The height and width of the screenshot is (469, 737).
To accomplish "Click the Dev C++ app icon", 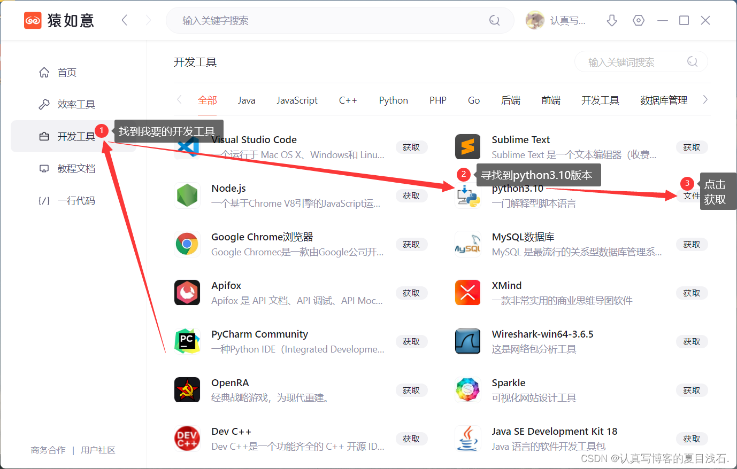I will click(x=187, y=439).
